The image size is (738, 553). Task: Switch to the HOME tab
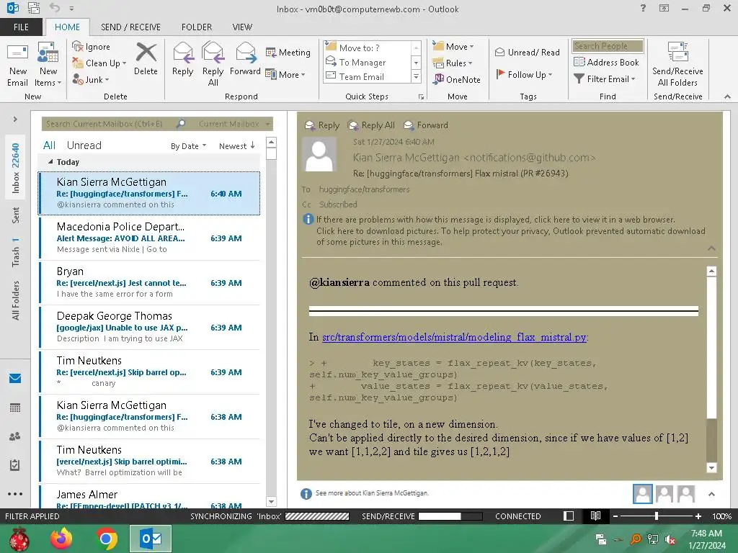[x=67, y=27]
